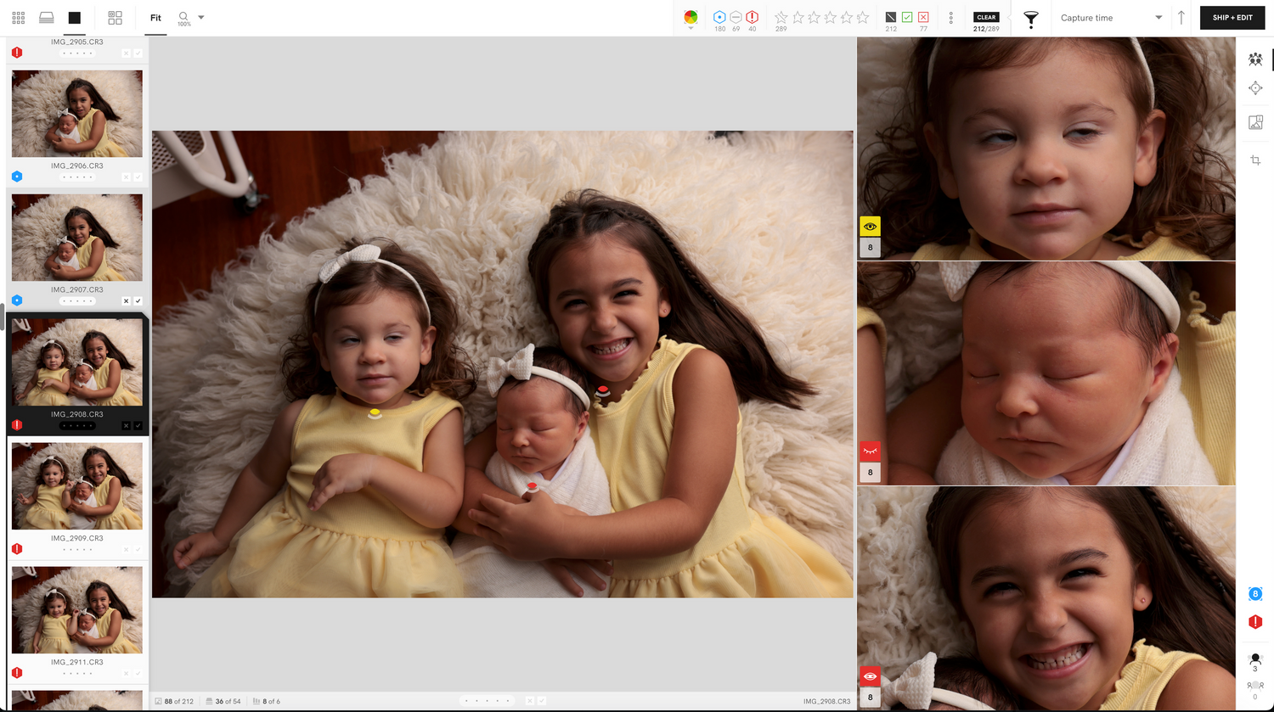Click the red warning badge on IMG_2909.CR3
Screen dimensions: 1274x712
click(17, 549)
